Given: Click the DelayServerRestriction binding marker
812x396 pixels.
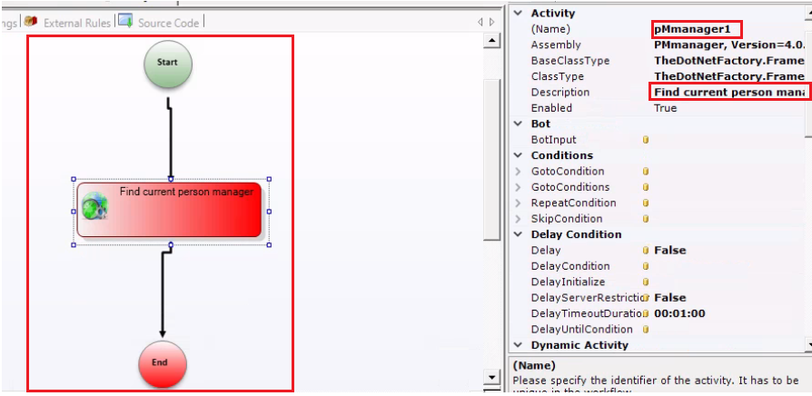Looking at the screenshot, I should pyautogui.click(x=645, y=298).
